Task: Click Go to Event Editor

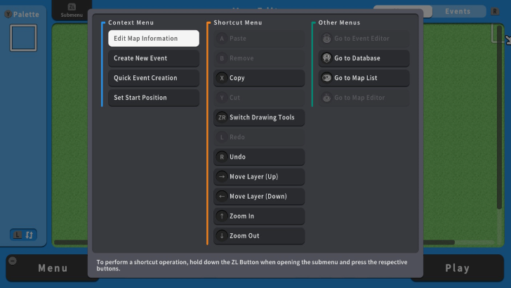Action: [364, 39]
